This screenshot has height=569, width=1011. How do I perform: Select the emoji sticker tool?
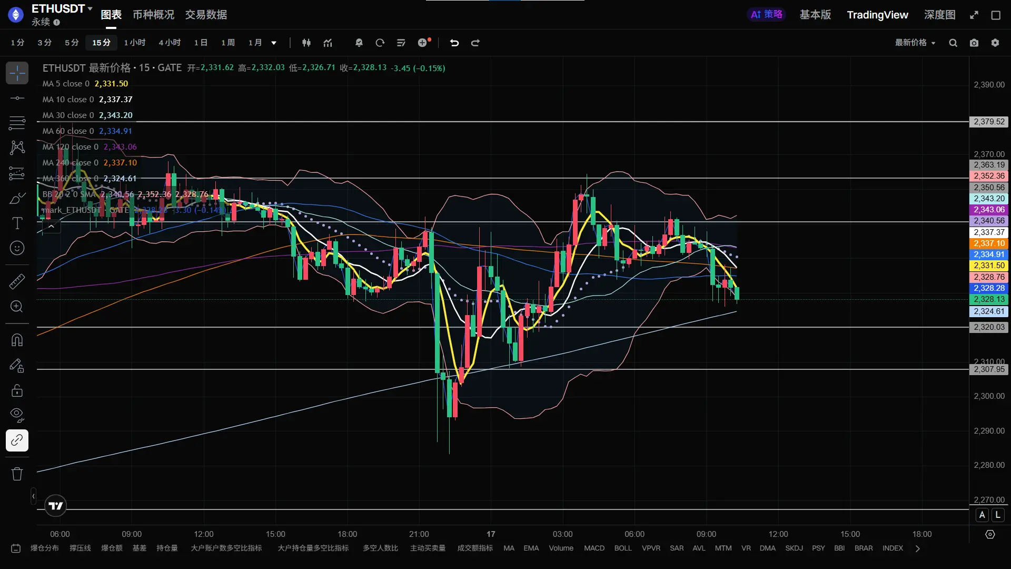point(17,248)
